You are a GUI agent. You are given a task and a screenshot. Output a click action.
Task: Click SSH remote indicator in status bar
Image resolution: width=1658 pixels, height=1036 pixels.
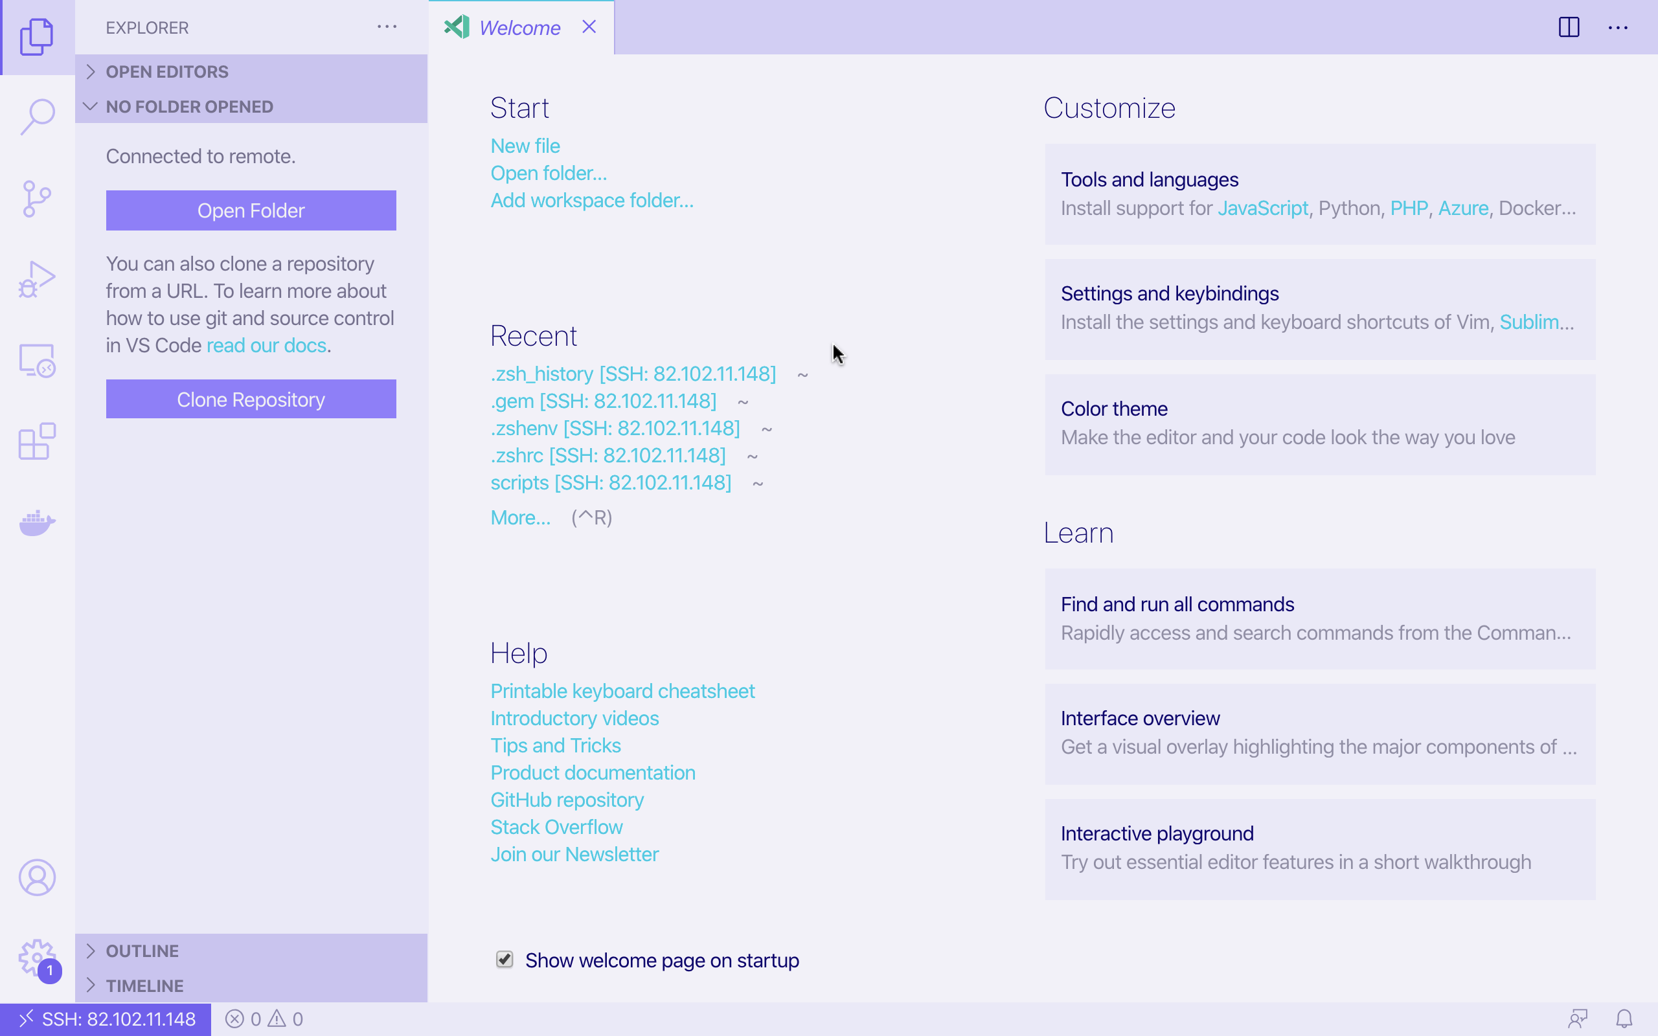[x=106, y=1019]
